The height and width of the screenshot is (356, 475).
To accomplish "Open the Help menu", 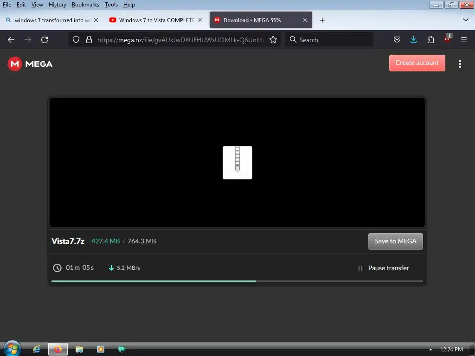I will point(129,5).
